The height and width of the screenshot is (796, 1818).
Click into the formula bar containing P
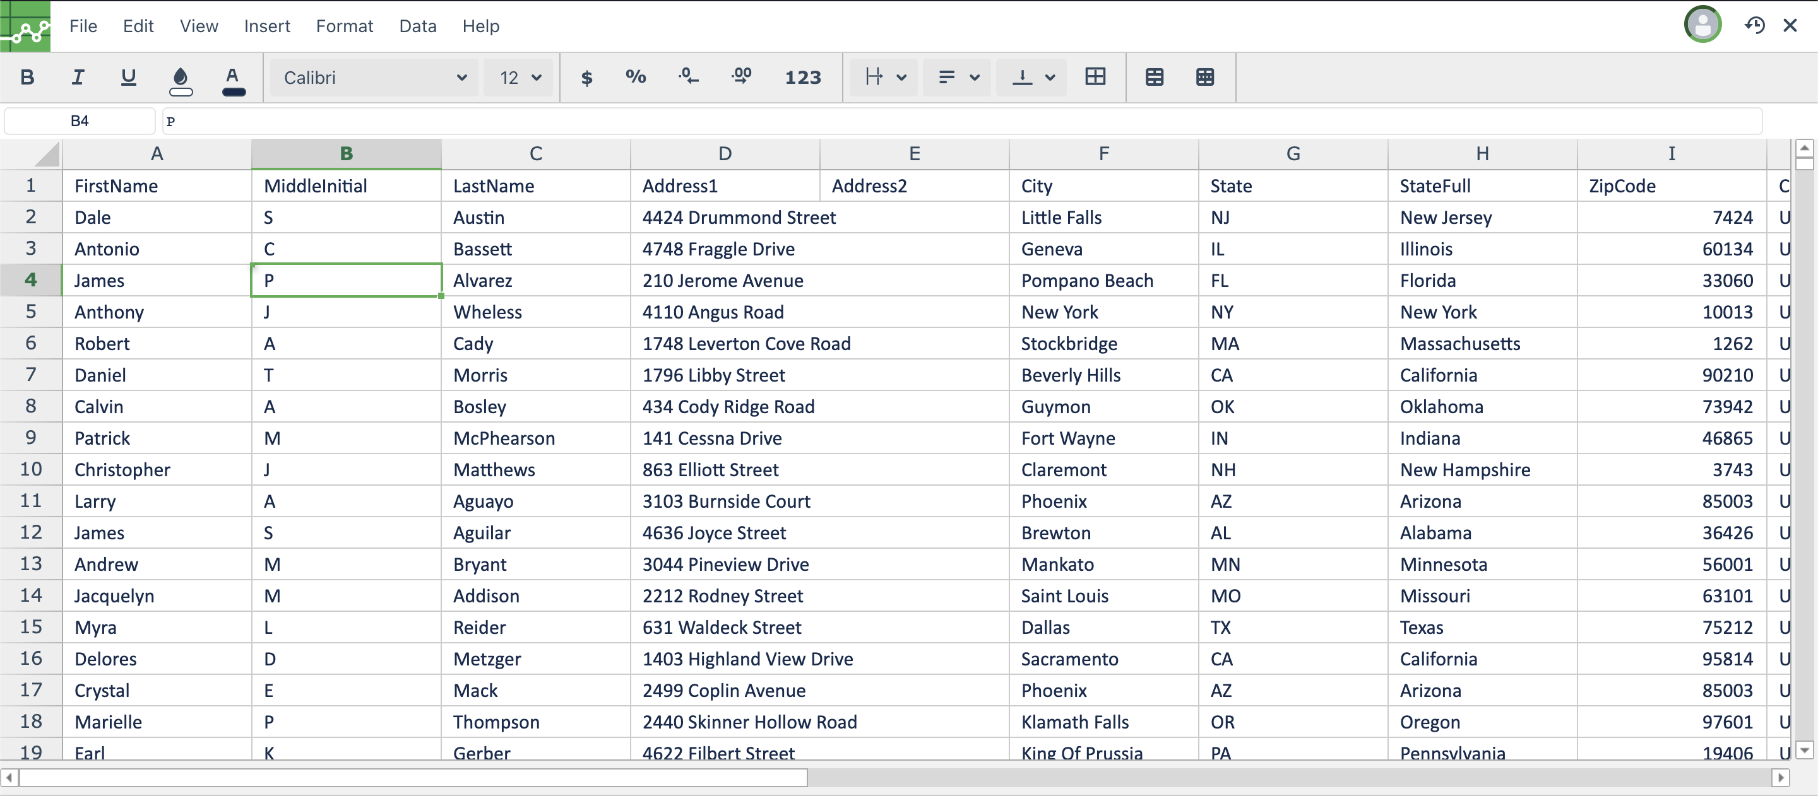click(963, 120)
